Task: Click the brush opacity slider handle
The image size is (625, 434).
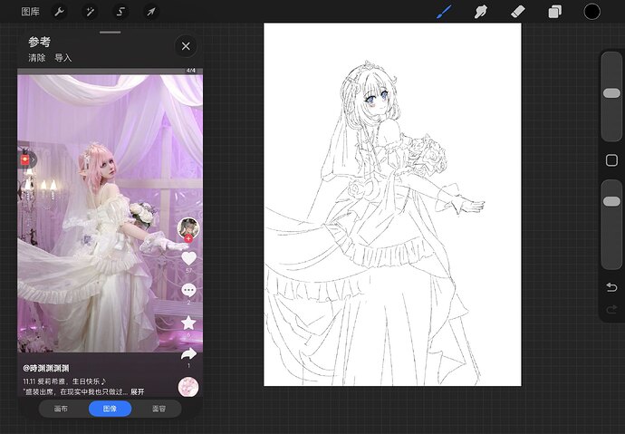Action: pyautogui.click(x=611, y=201)
